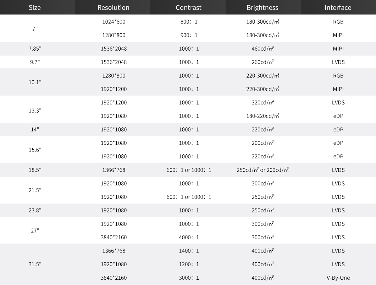Click the 1024*600 resolution cell
Image resolution: width=376 pixels, height=285 pixels.
tap(114, 22)
